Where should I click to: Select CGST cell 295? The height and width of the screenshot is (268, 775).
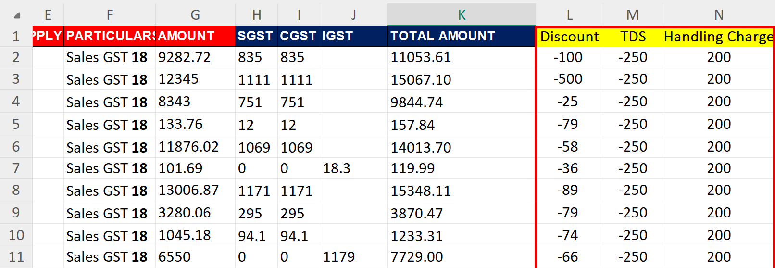[x=299, y=213]
